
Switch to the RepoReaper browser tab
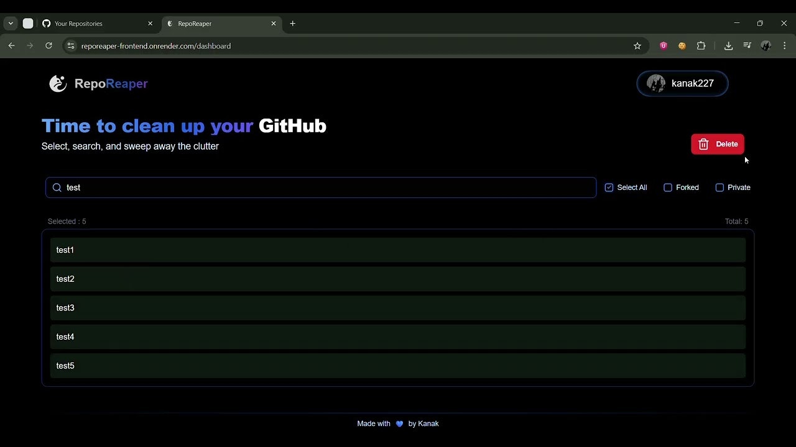coord(223,24)
